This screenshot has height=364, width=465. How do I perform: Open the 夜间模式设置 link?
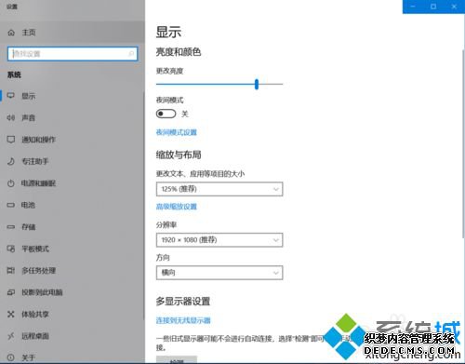coord(177,132)
